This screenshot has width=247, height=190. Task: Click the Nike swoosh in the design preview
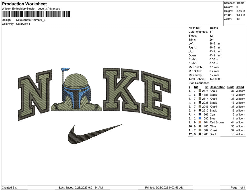(95, 134)
